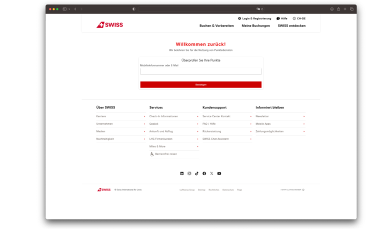Click the SWISS logo in the header
Viewport: 384px width, 230px height.
pos(109,24)
